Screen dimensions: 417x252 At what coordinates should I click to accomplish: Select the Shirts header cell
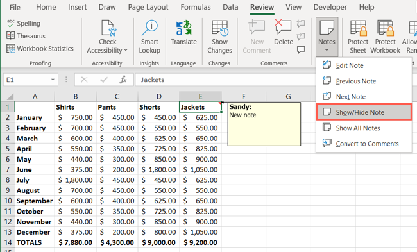tap(76, 107)
